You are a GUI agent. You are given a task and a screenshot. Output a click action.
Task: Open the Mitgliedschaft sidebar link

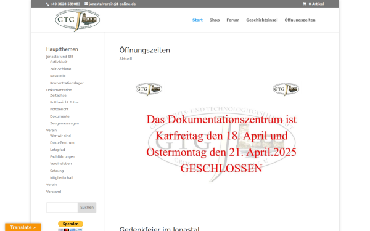(62, 178)
